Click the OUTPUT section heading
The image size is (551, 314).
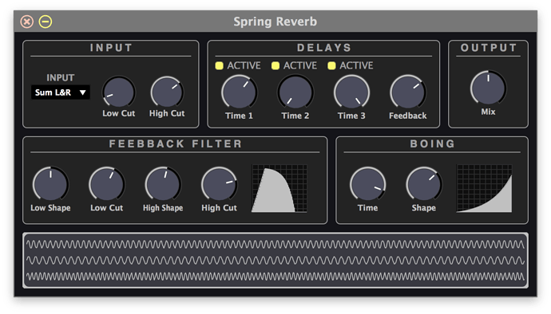[489, 48]
